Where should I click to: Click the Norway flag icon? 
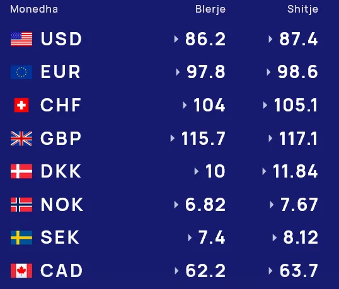[21, 205]
